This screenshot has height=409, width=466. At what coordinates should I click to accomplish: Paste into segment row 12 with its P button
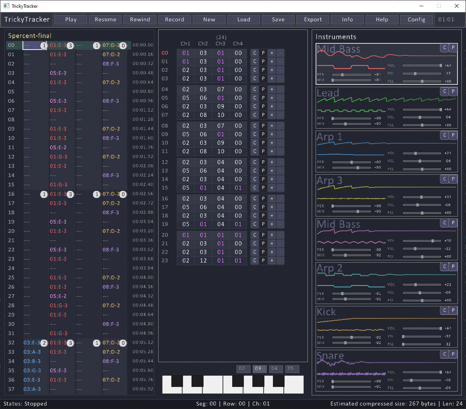263,162
